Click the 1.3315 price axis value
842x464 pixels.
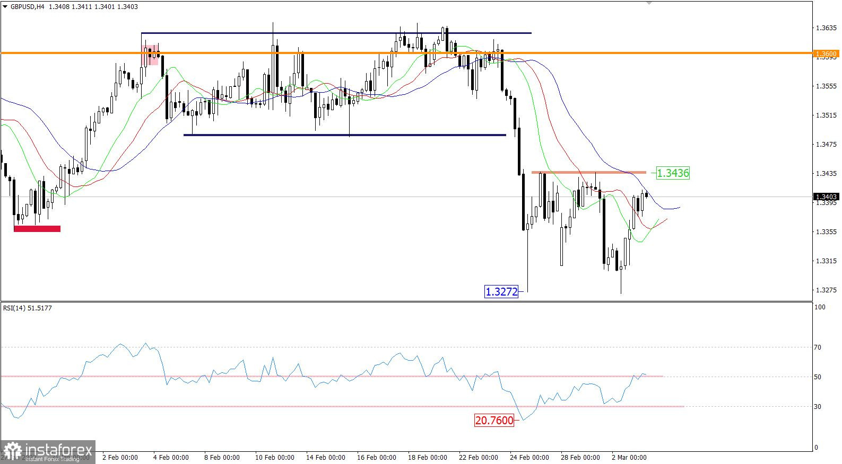click(826, 261)
